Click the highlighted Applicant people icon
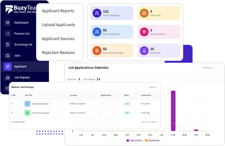The image size is (225, 146). (x=7, y=67)
